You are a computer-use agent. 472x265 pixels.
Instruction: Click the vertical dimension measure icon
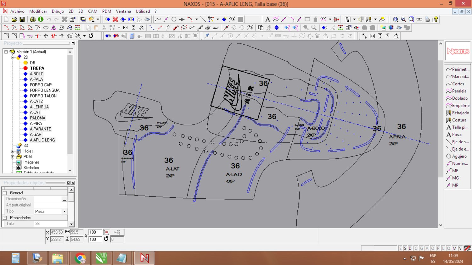(x=380, y=36)
